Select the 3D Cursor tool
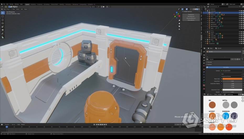 [3, 16]
